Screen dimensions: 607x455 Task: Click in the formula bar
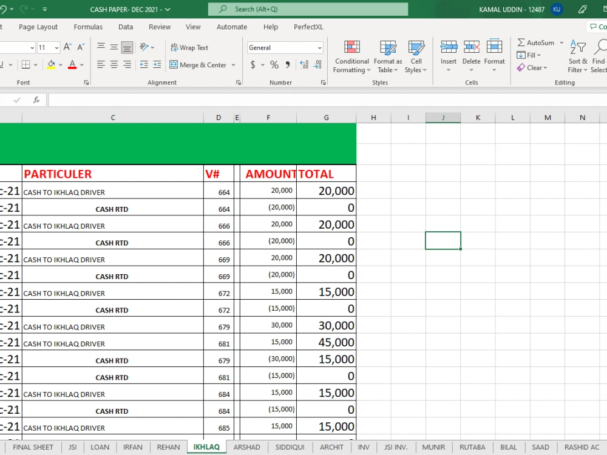click(328, 100)
